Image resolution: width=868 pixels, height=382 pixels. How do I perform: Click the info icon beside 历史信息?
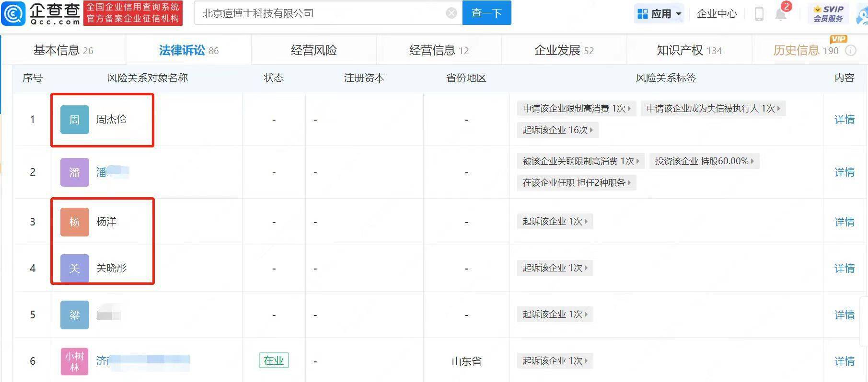pos(851,50)
